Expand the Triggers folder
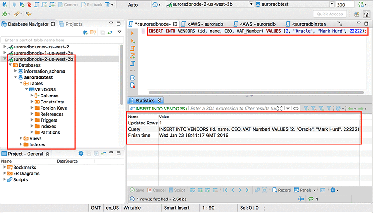Viewport: 373px width, 213px height. [32, 120]
